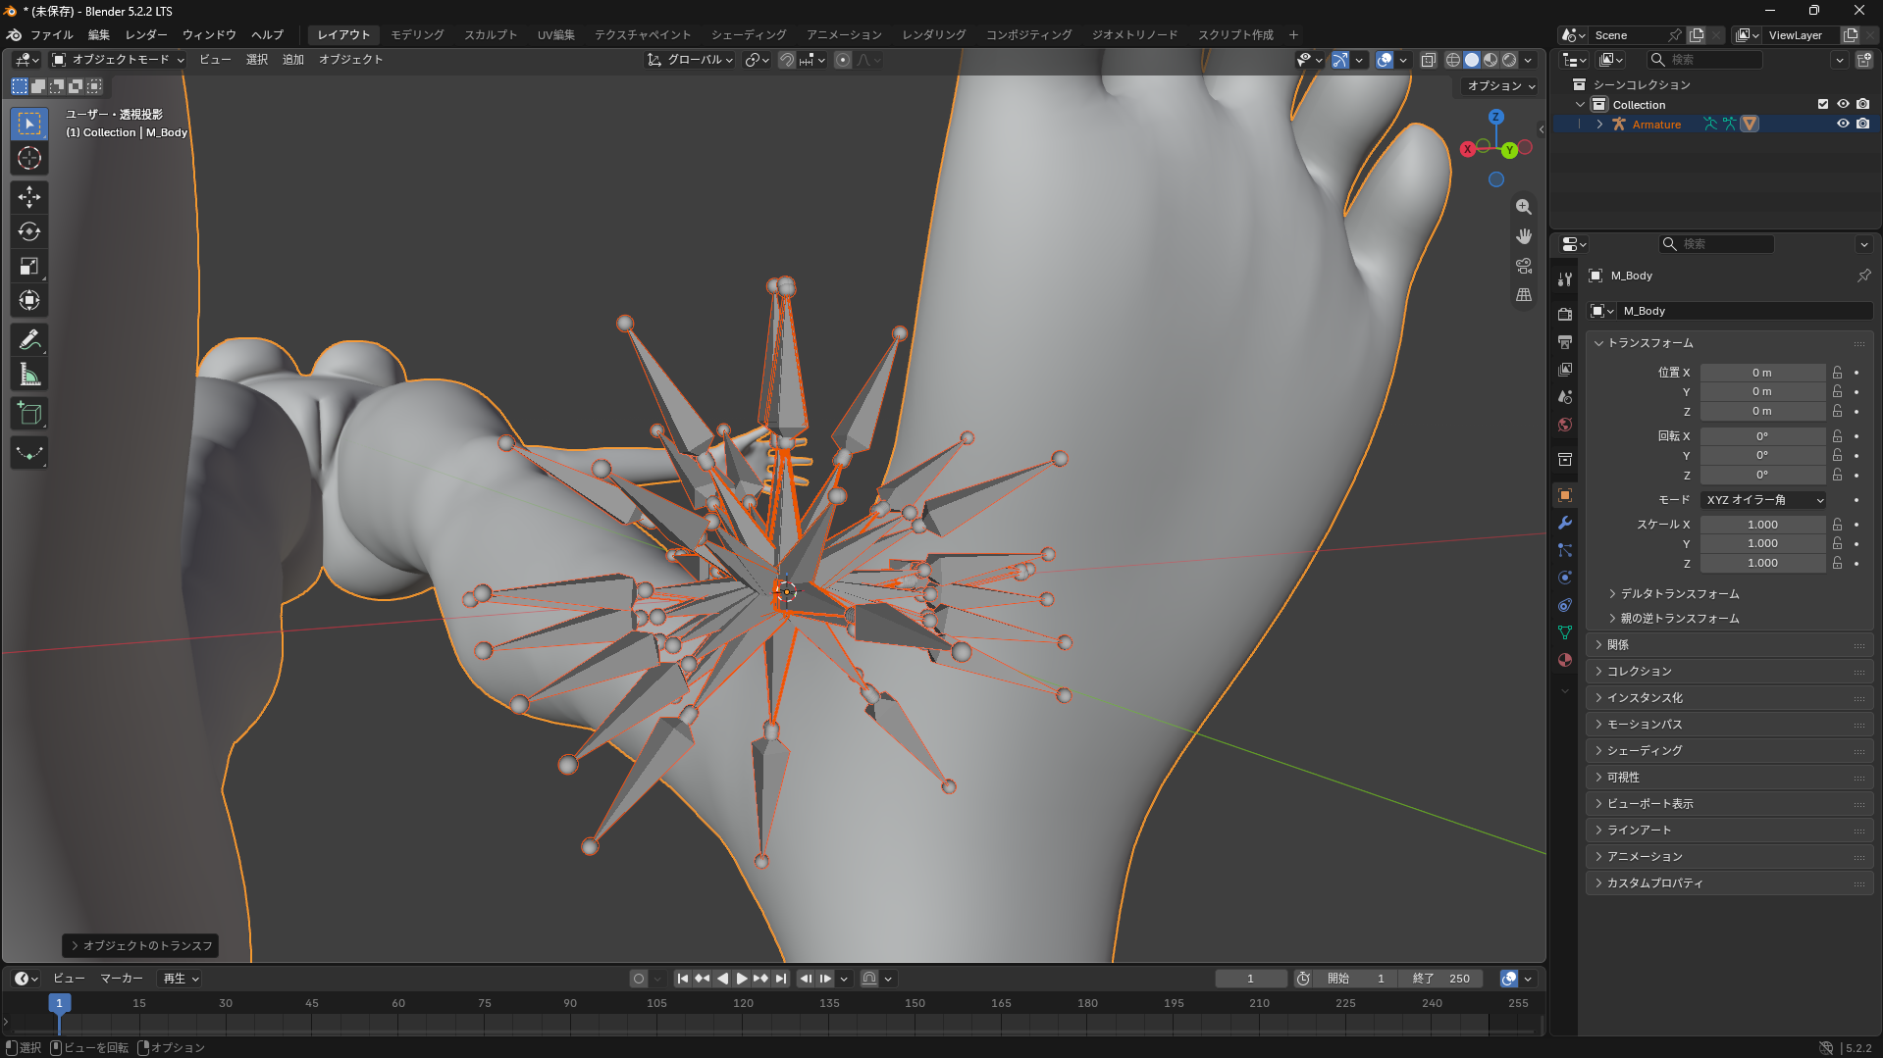Select the Measure tool
Screen dimensions: 1883x1058
tap(29, 375)
